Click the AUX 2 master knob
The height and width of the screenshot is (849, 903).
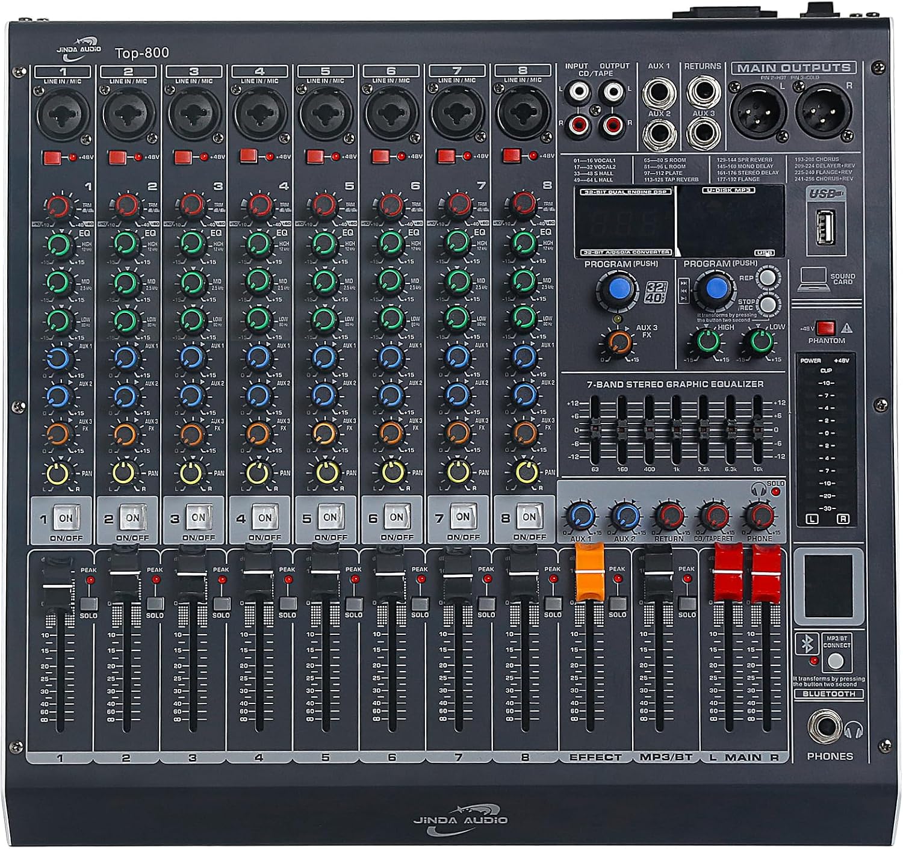pos(626,516)
